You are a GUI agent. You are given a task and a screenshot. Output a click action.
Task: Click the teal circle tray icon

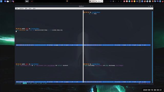(129, 1)
